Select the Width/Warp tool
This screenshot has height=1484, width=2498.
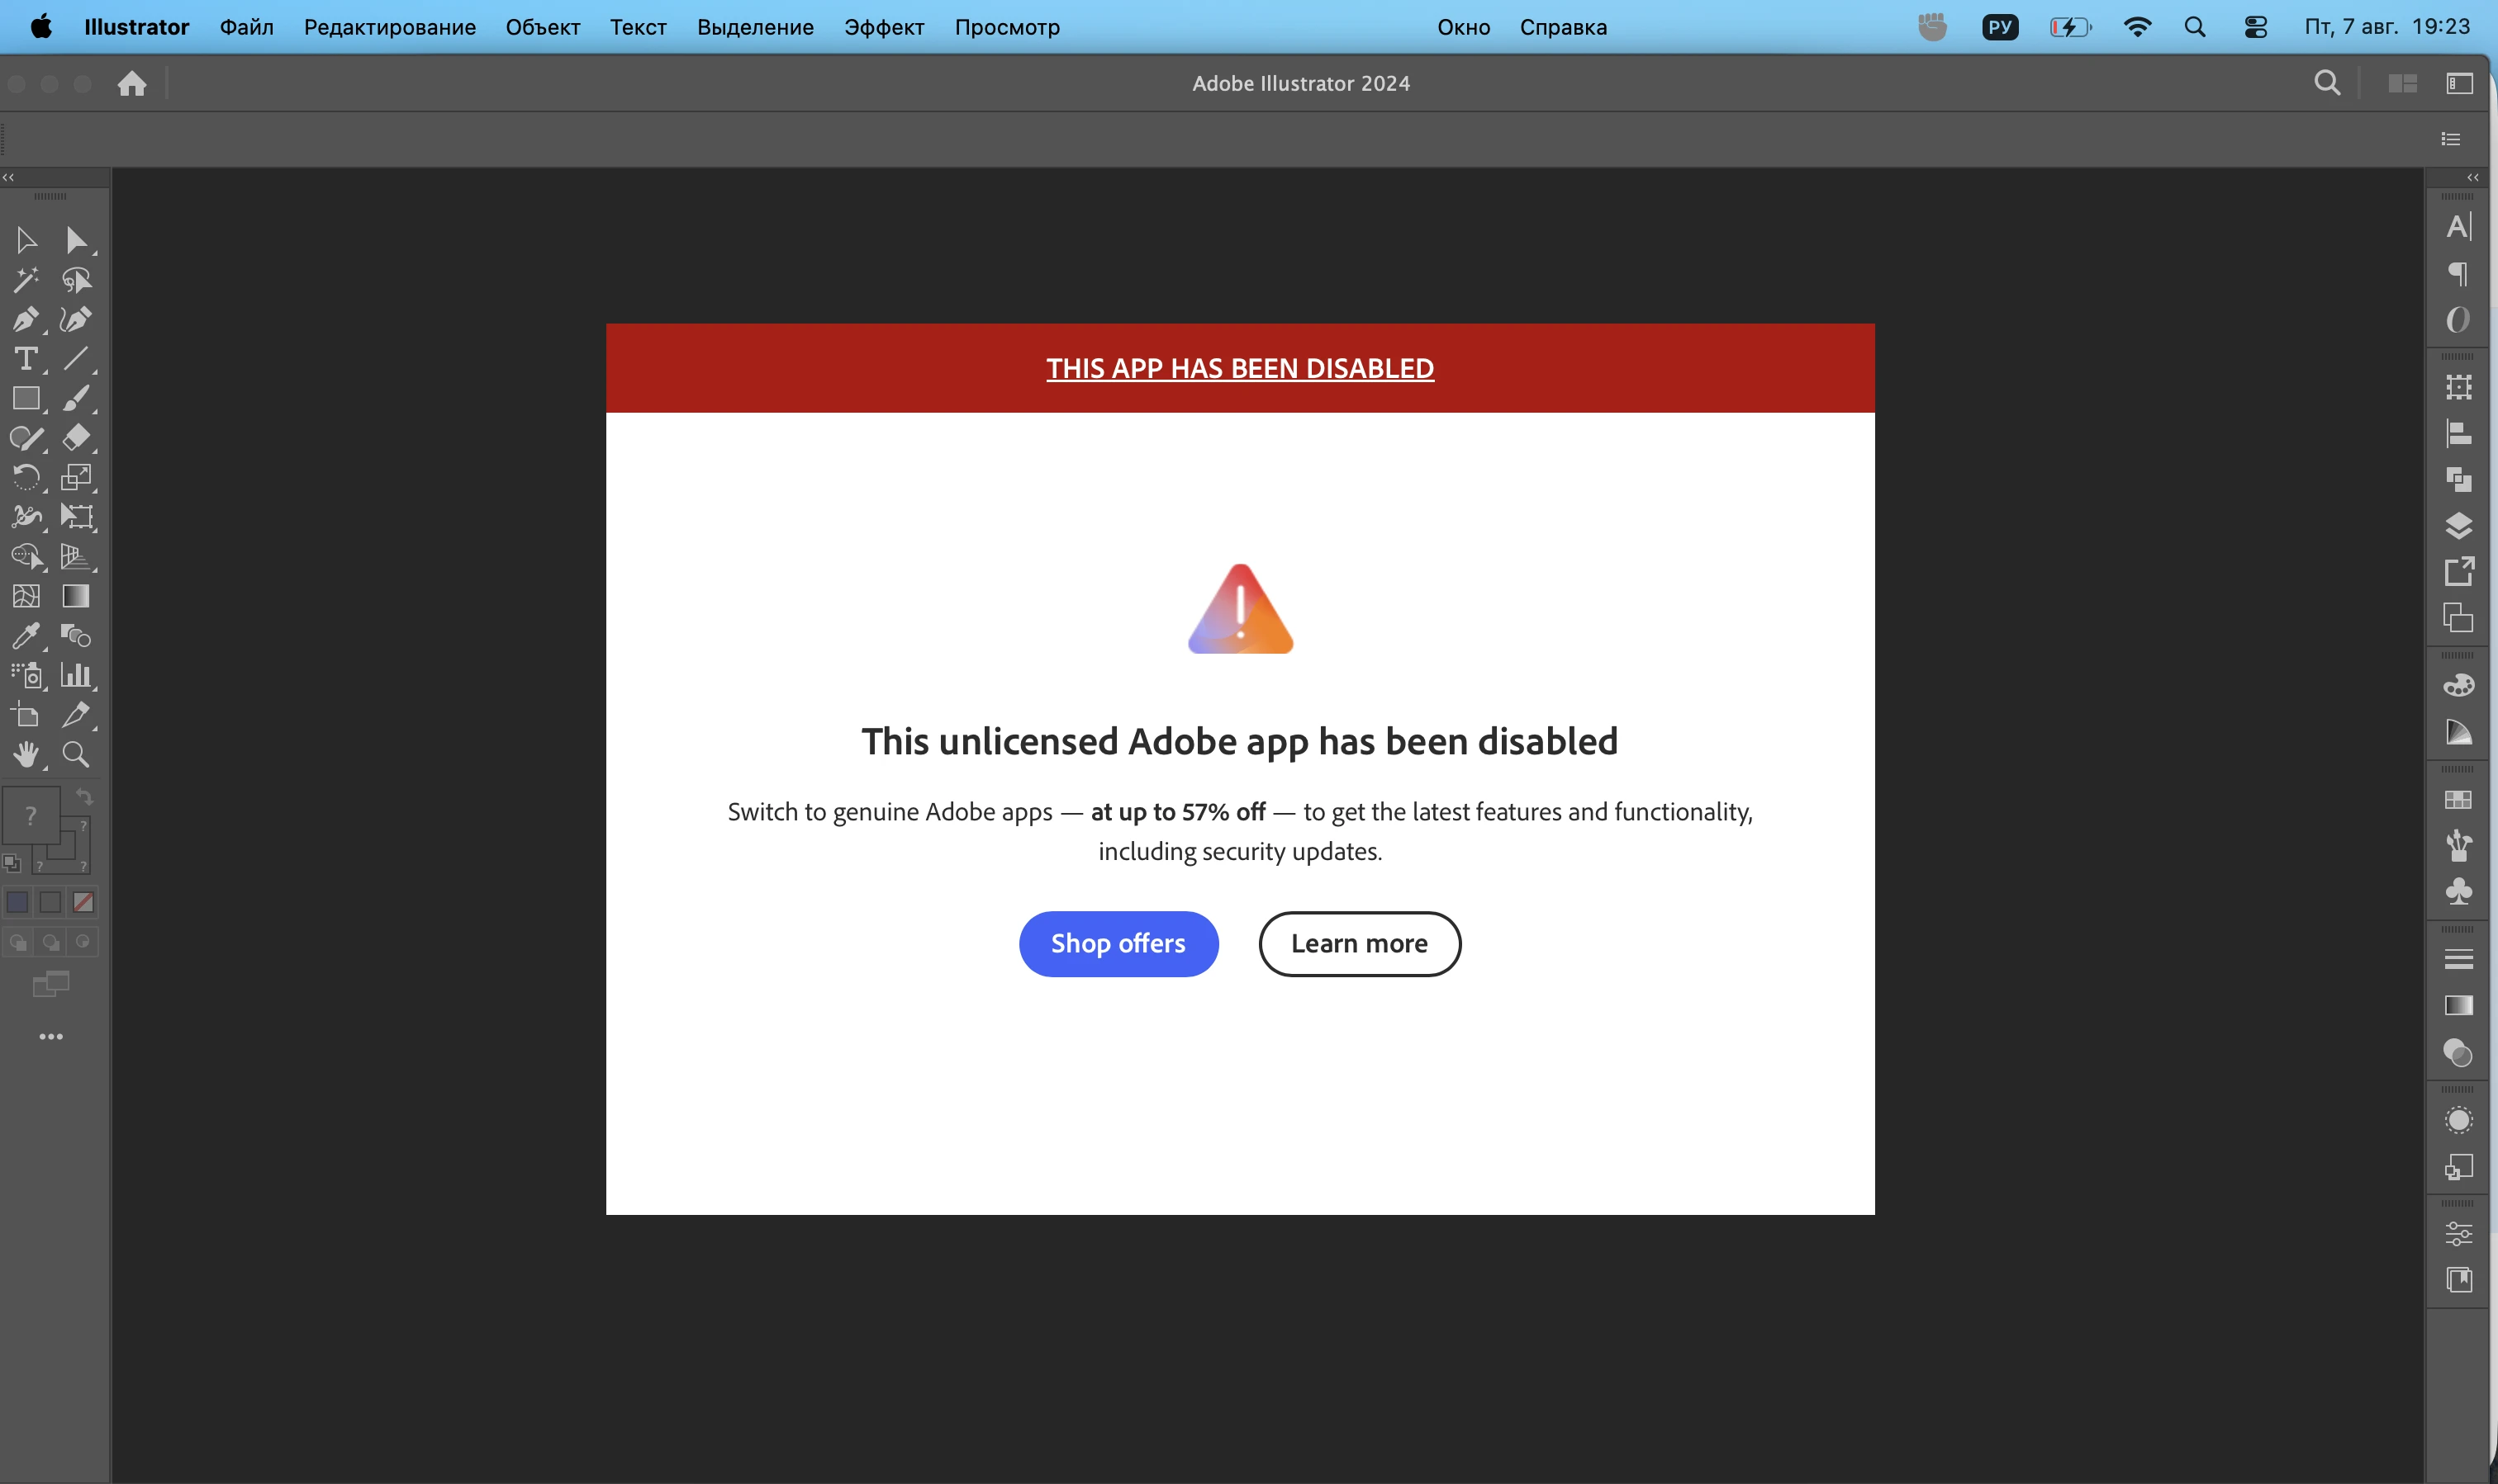[26, 517]
